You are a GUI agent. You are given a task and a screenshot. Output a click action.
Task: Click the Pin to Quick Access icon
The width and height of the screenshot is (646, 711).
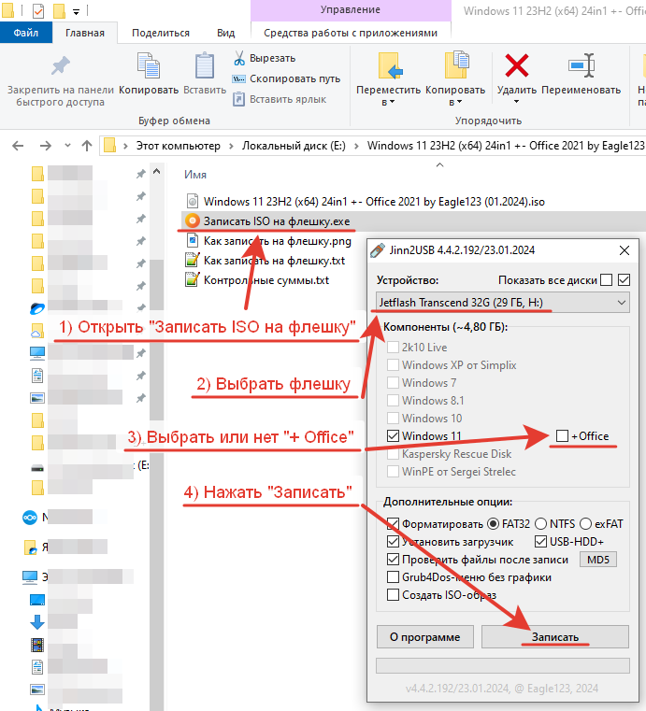click(x=60, y=67)
